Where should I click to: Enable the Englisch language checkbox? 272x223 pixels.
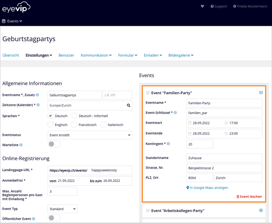50,125
